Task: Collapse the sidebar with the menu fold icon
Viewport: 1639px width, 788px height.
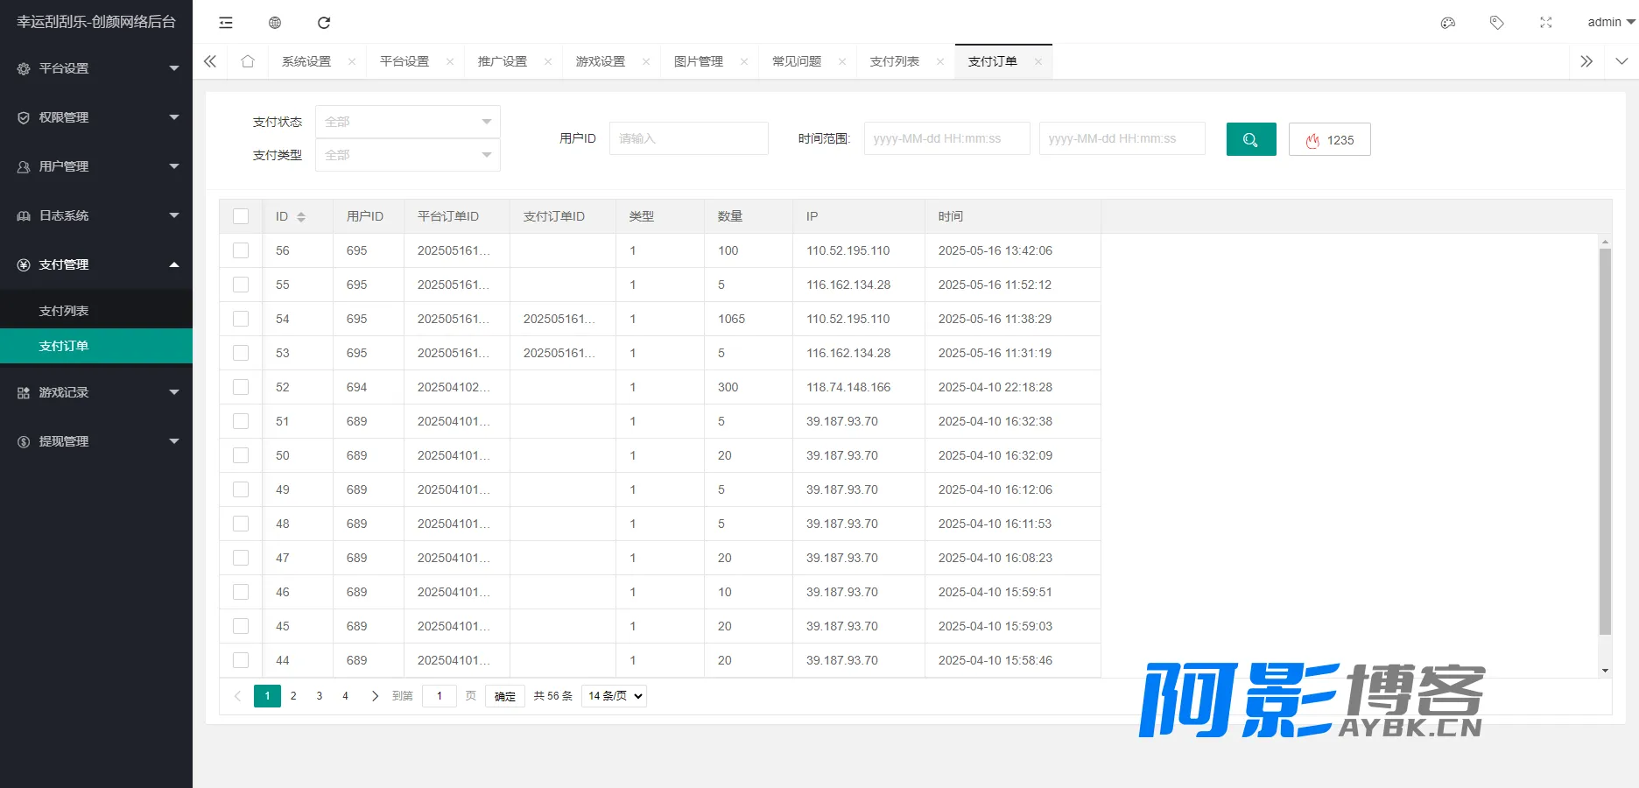Action: [226, 23]
